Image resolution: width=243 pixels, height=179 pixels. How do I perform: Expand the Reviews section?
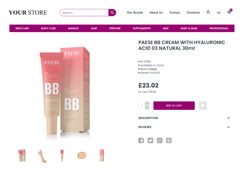pyautogui.click(x=184, y=127)
